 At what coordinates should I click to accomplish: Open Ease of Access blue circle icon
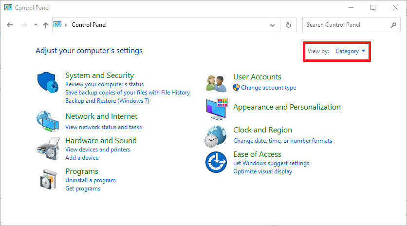click(x=216, y=162)
